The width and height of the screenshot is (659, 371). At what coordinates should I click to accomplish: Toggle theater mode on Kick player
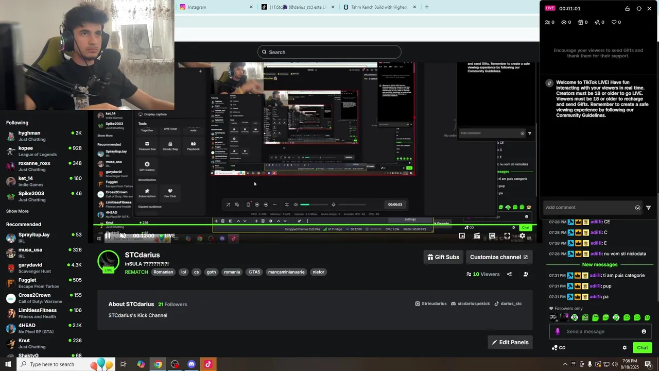[x=492, y=236]
